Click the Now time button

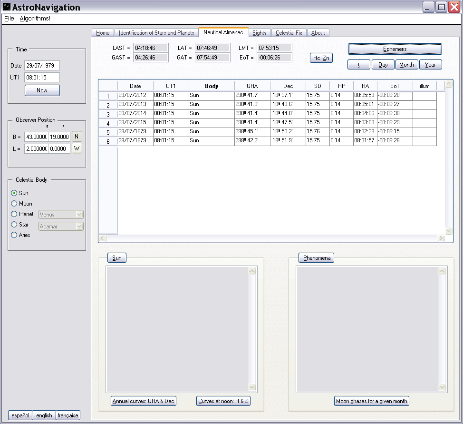(42, 90)
